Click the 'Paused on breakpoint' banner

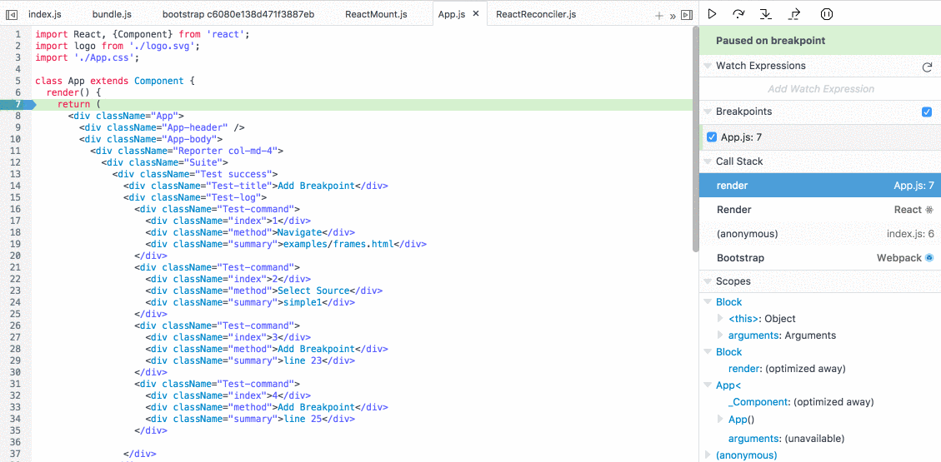click(x=820, y=41)
